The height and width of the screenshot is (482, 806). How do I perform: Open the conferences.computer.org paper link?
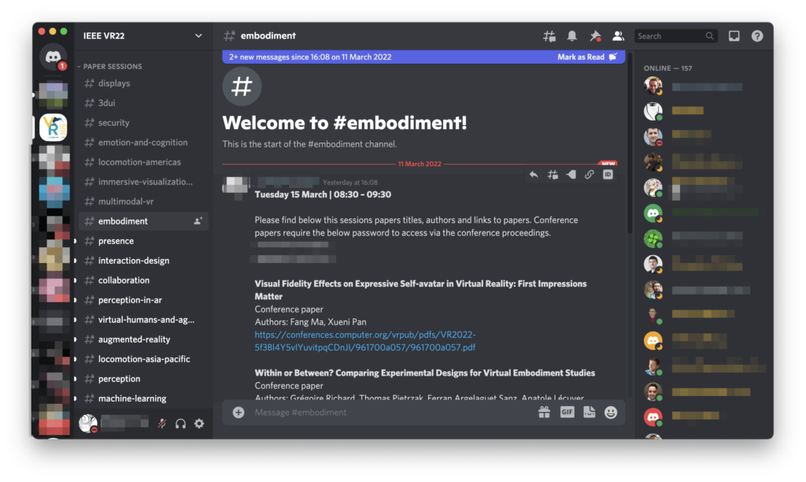tap(364, 341)
